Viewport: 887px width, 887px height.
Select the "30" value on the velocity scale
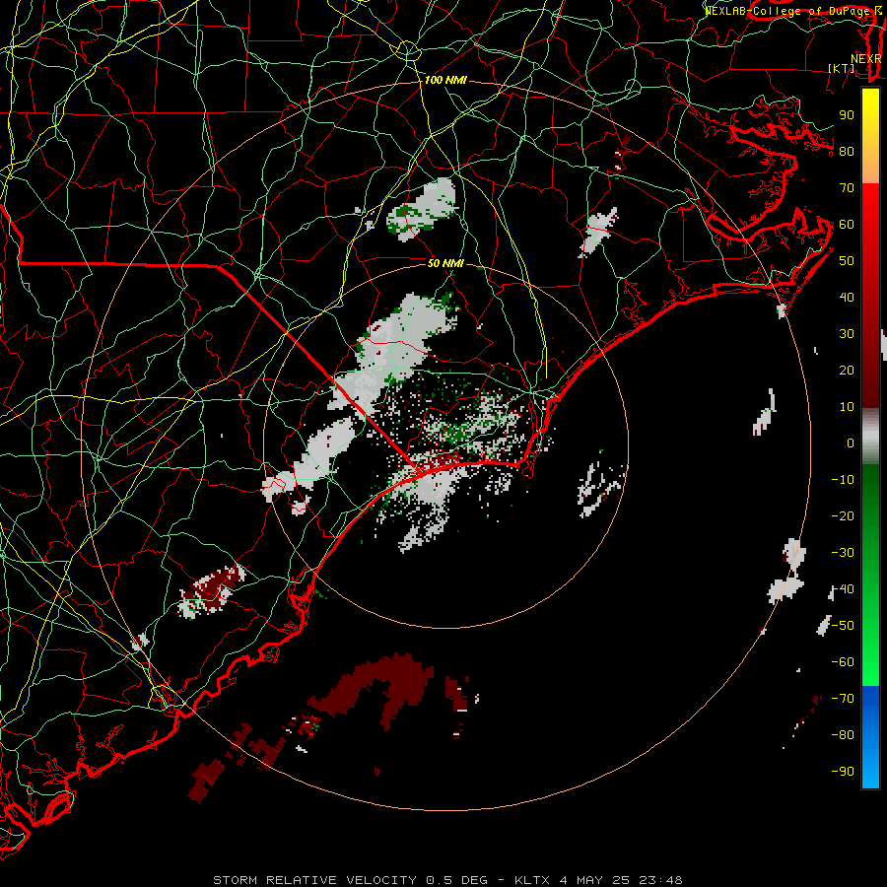click(847, 334)
